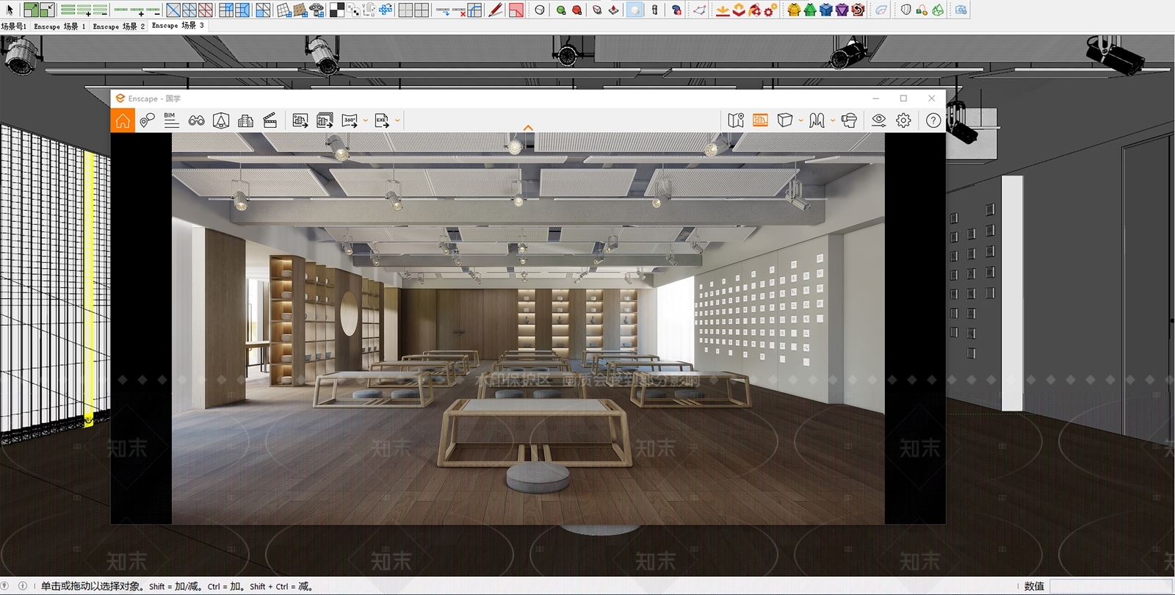Toggle the highlighted white cube toolbar button
This screenshot has height=595, width=1175.
(x=635, y=10)
